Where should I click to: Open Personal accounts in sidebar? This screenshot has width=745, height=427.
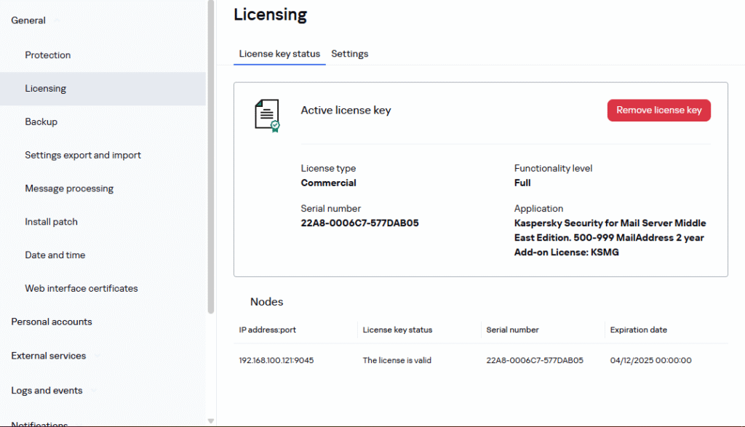[x=52, y=322]
